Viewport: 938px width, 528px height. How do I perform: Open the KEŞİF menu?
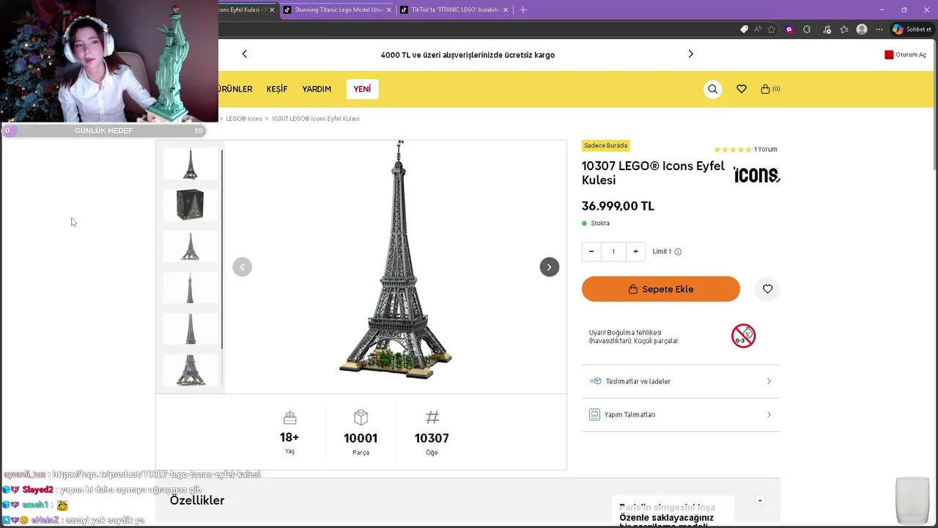(277, 89)
